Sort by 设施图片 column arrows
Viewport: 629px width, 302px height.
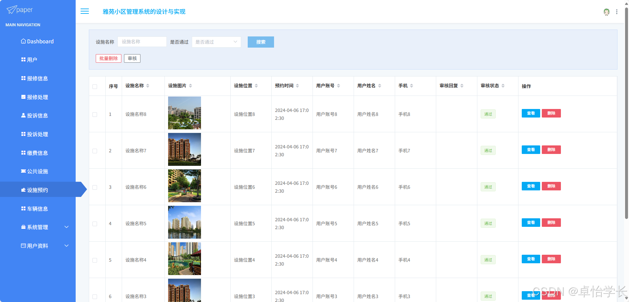click(190, 86)
